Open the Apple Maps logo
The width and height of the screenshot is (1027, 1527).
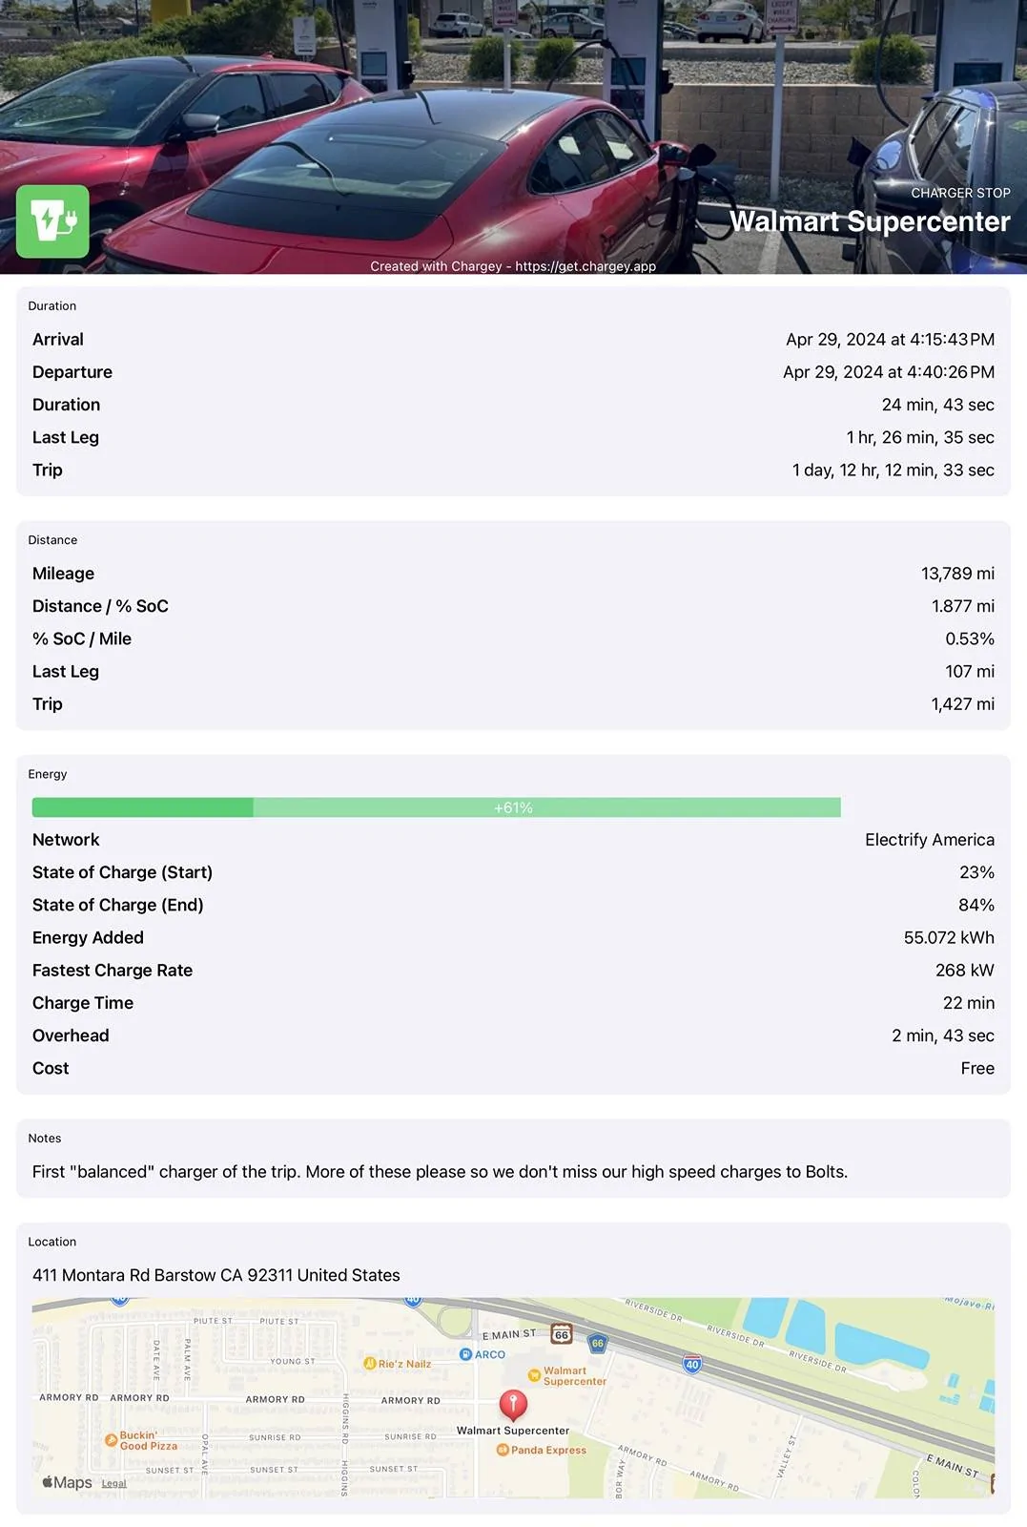click(67, 1482)
